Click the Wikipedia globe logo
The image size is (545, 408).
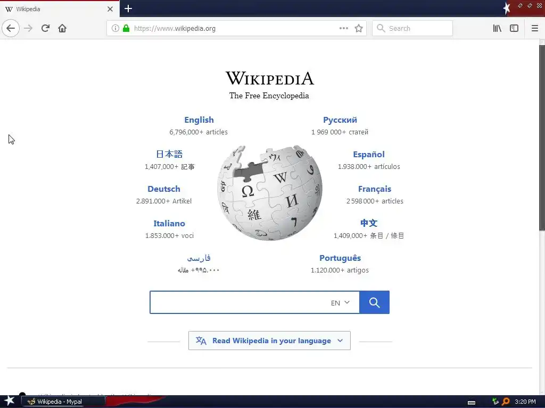click(x=270, y=192)
